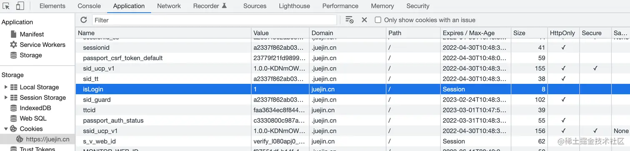Toggle the device toolbar icon
This screenshot has width=630, height=151.
[20, 6]
